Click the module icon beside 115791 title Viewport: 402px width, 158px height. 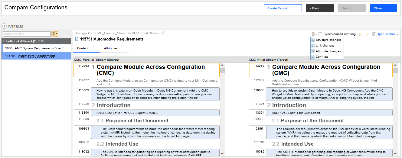[x=77, y=39]
